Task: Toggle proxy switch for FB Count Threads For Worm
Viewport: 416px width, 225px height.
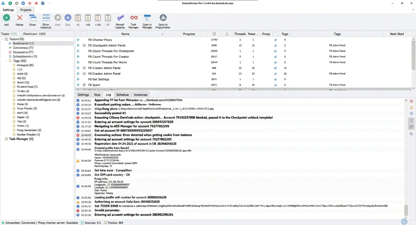Action: click(275, 63)
